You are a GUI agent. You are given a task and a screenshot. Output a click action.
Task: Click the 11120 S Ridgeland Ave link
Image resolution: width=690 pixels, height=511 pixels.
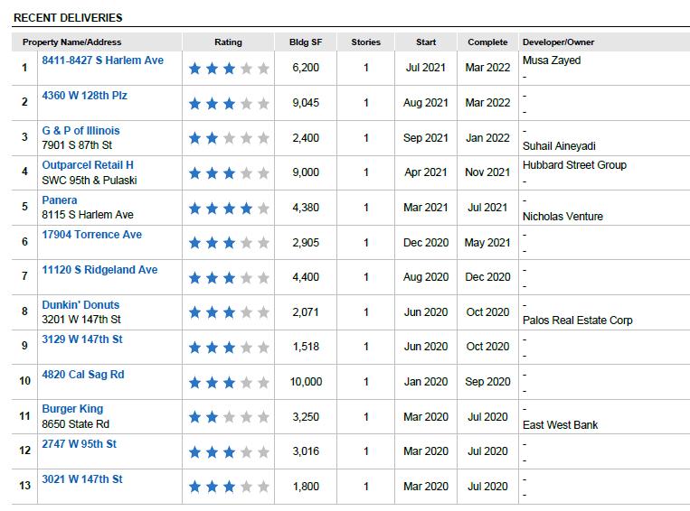tap(99, 269)
